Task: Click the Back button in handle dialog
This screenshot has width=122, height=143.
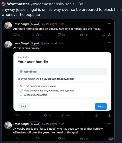Action: tap(23, 106)
